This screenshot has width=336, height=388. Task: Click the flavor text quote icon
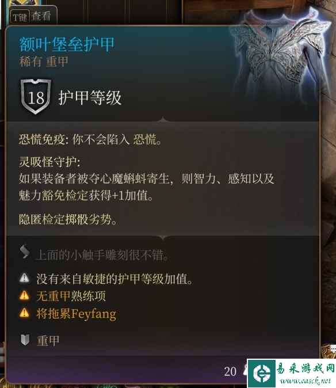(x=25, y=252)
